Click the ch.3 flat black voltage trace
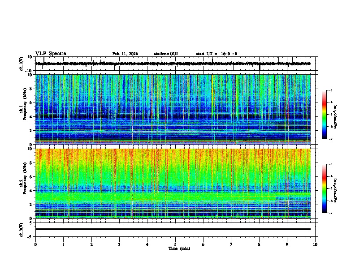 pos(173,229)
